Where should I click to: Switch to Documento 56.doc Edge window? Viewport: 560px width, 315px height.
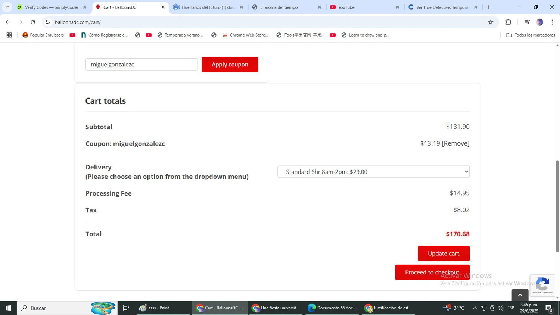click(332, 308)
